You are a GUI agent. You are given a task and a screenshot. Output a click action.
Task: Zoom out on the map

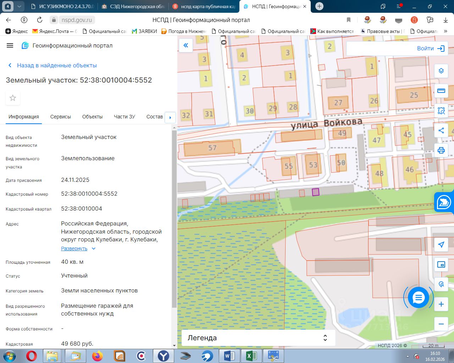pyautogui.click(x=441, y=324)
